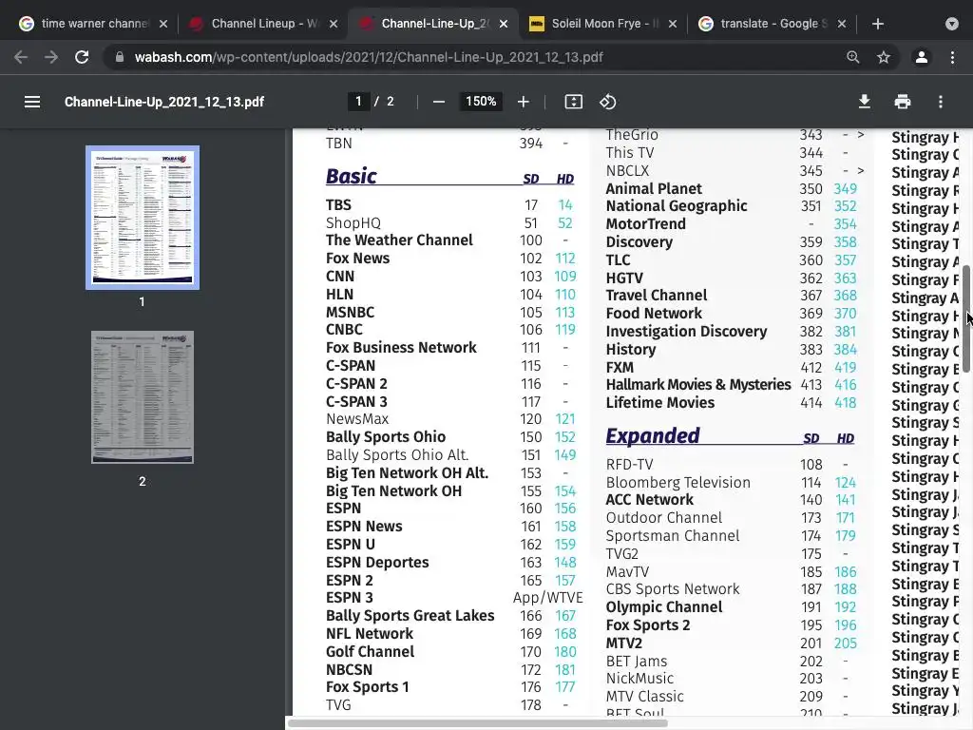This screenshot has height=730, width=973.
Task: Zoom in the PDF with plus button
Action: click(524, 102)
